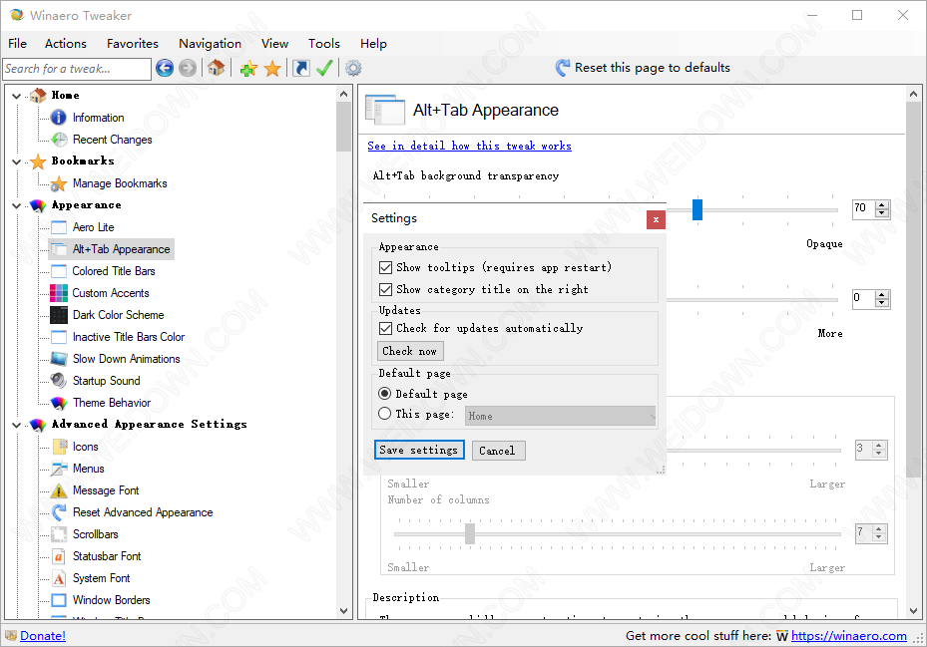Viewport: 927px width, 647px height.
Task: Close the Settings dialog with red X
Action: pyautogui.click(x=656, y=219)
